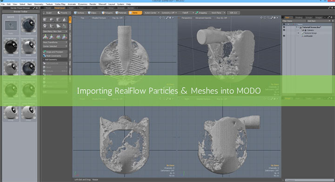Expand the Texture Group tree item

pyautogui.click(x=299, y=33)
